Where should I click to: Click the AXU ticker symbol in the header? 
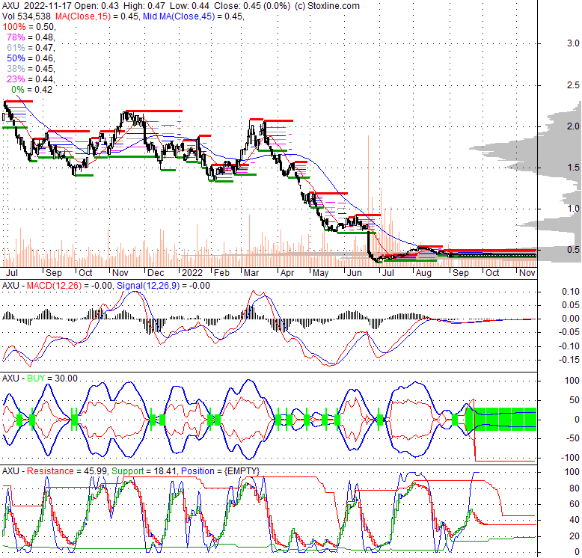[10, 6]
